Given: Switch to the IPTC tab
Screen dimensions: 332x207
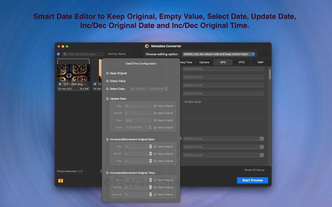Looking at the screenshot, I should pos(241,62).
